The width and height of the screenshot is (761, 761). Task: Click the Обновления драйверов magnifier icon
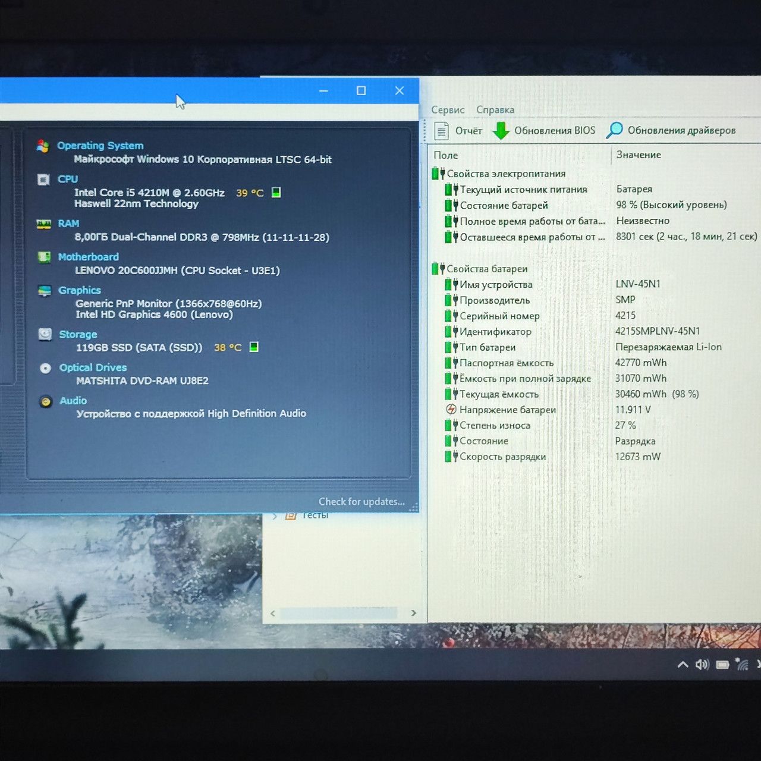click(x=614, y=130)
